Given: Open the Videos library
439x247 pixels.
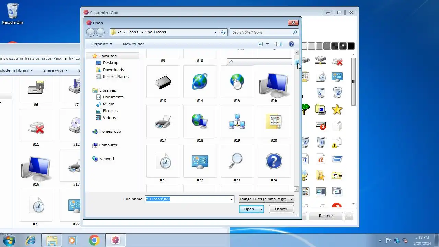Looking at the screenshot, I should (109, 118).
